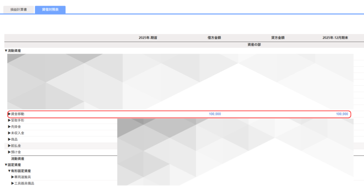Open the 100,000 debit amount for 資金移動

(x=215, y=114)
